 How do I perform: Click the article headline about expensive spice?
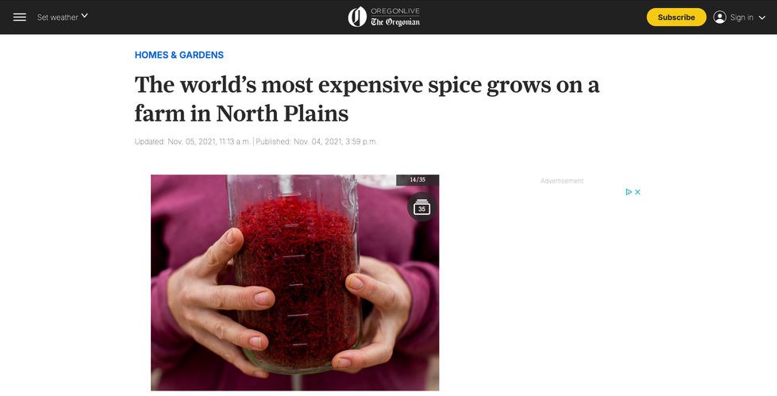[367, 99]
